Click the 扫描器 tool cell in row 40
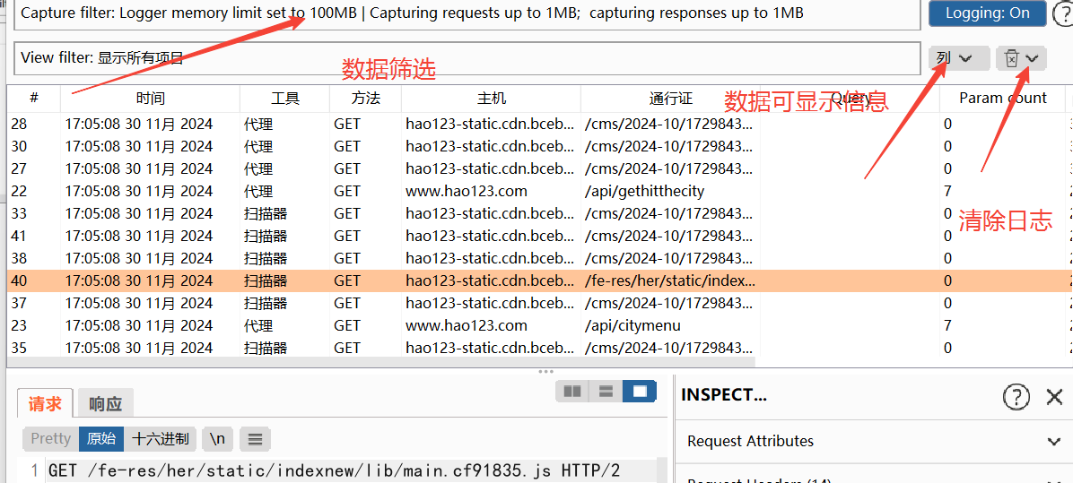 (x=265, y=280)
